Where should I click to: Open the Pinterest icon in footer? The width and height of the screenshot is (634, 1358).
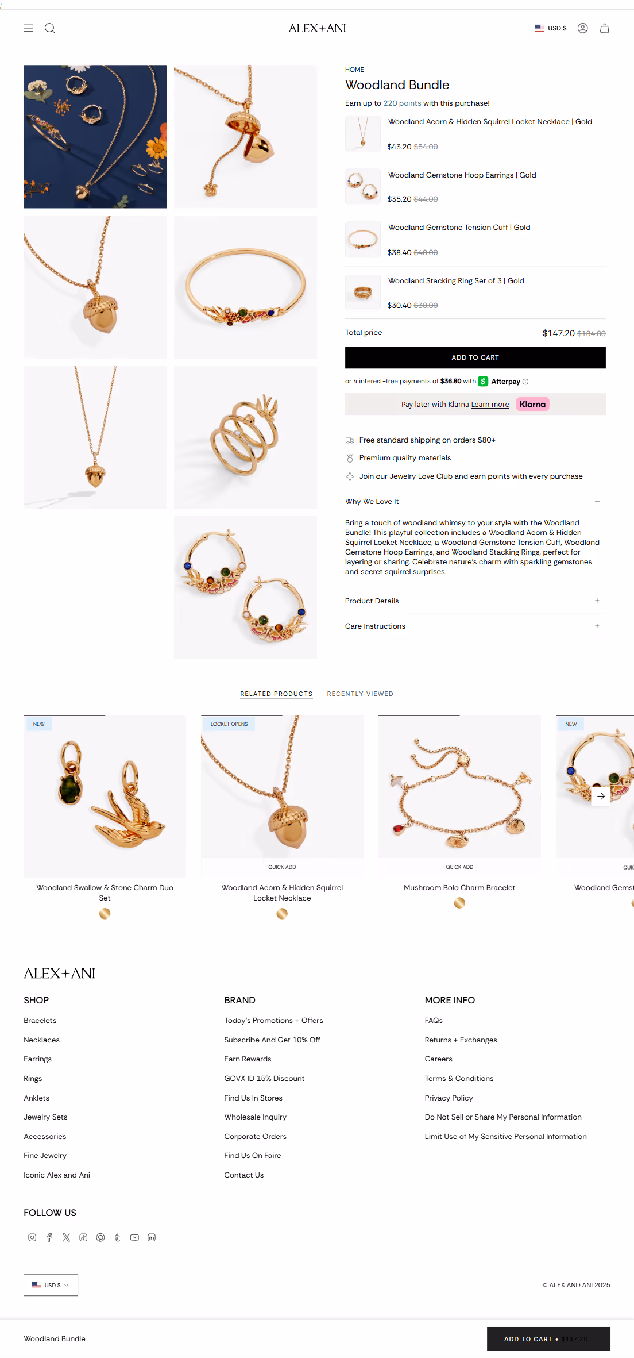100,1237
